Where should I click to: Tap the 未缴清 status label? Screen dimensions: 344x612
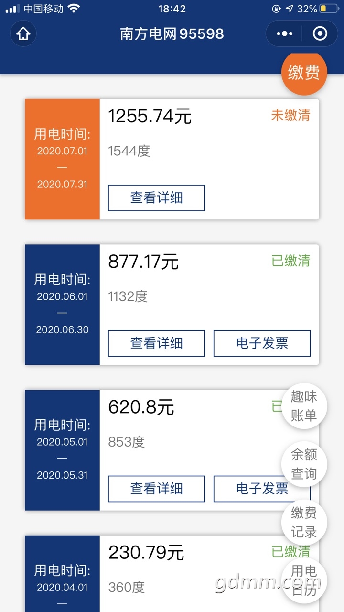[290, 115]
